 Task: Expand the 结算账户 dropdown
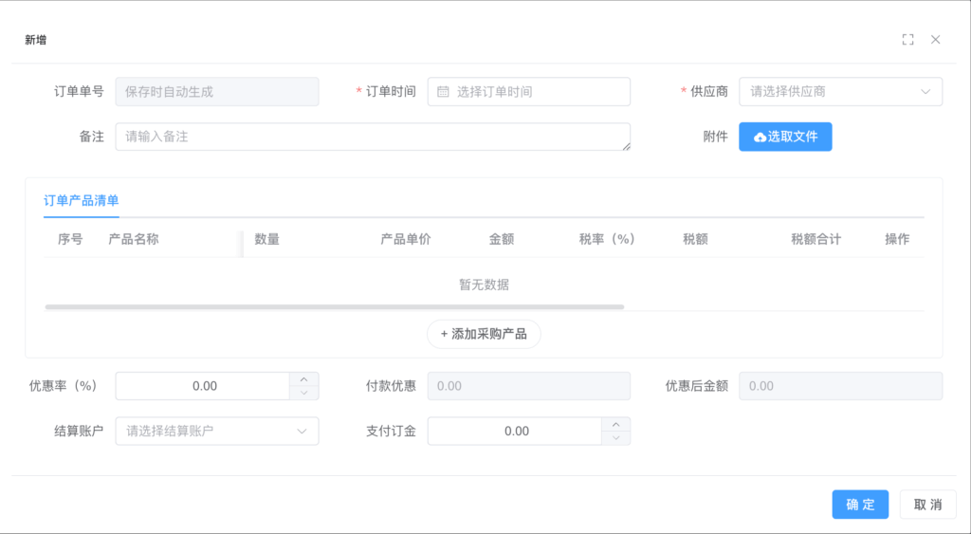tap(216, 432)
